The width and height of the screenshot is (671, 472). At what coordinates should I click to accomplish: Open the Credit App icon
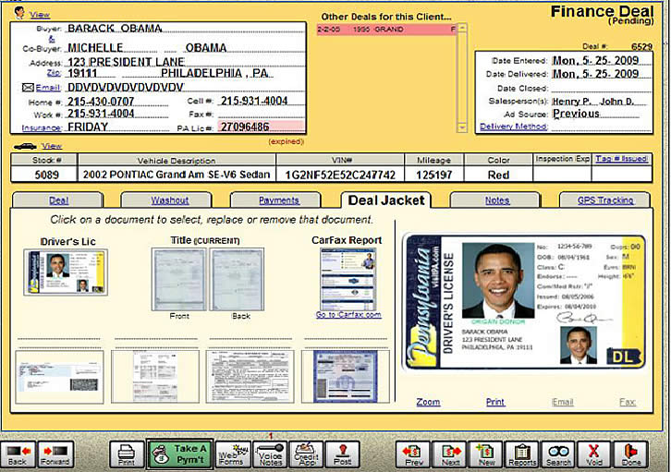pyautogui.click(x=306, y=454)
